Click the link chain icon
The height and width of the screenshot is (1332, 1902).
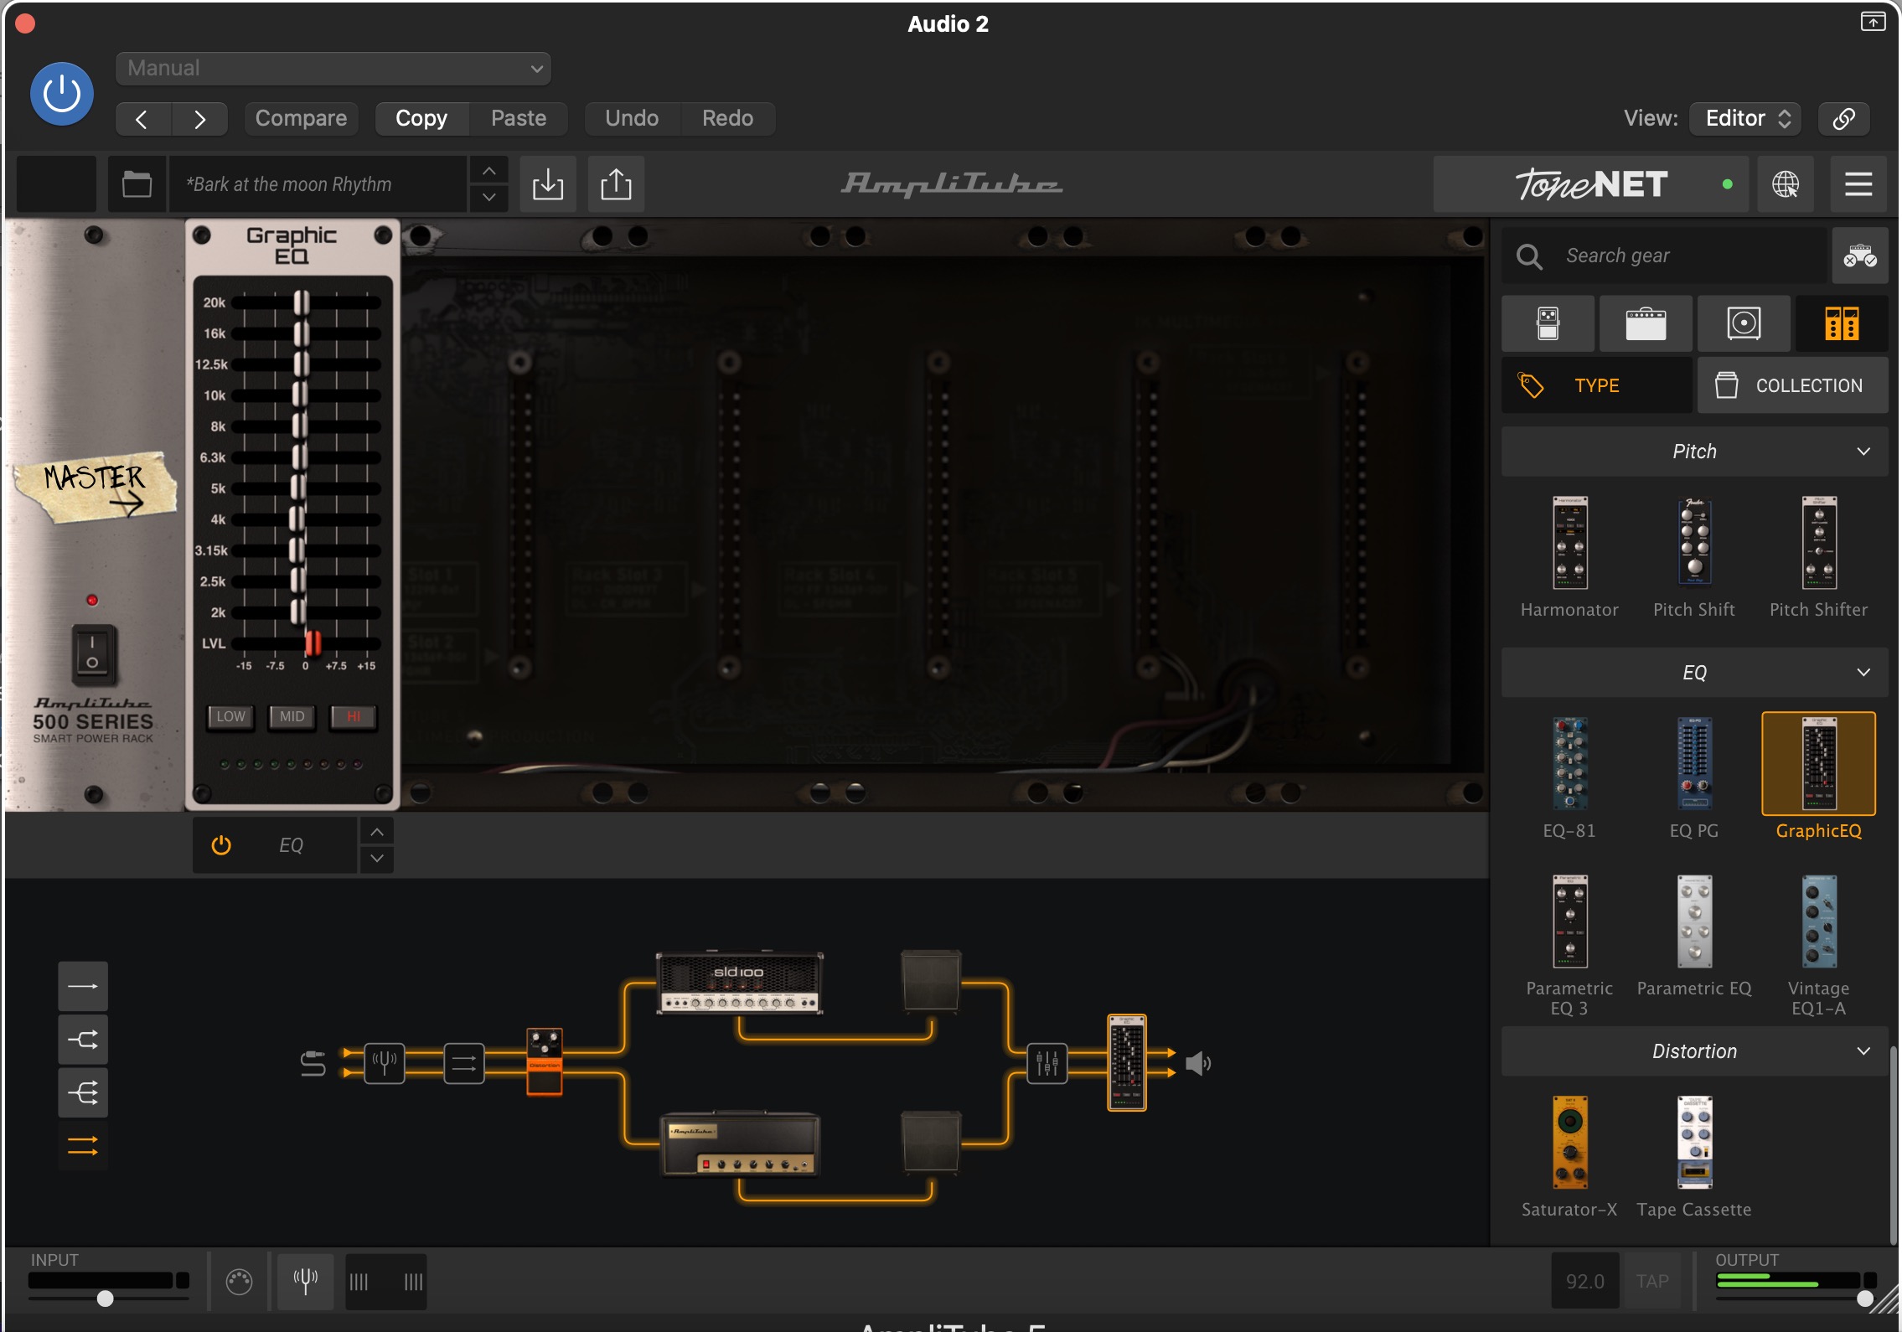pyautogui.click(x=1843, y=118)
